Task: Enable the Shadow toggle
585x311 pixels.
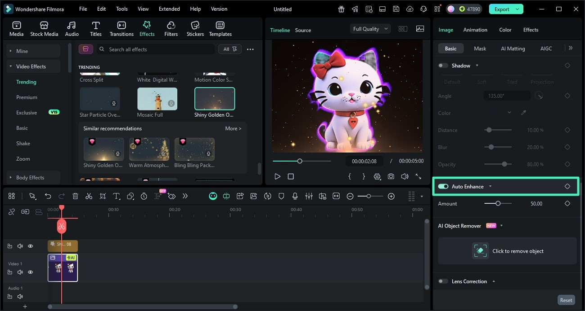Action: tap(443, 66)
